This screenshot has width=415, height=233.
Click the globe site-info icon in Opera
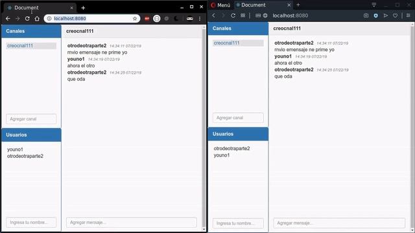tap(265, 16)
